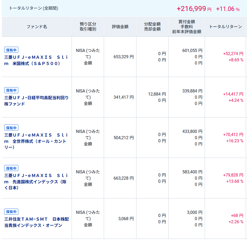This screenshot has width=247, height=241.
Task: Click the 保有中 badge on the 先進国株式 fund
Action: point(11,168)
